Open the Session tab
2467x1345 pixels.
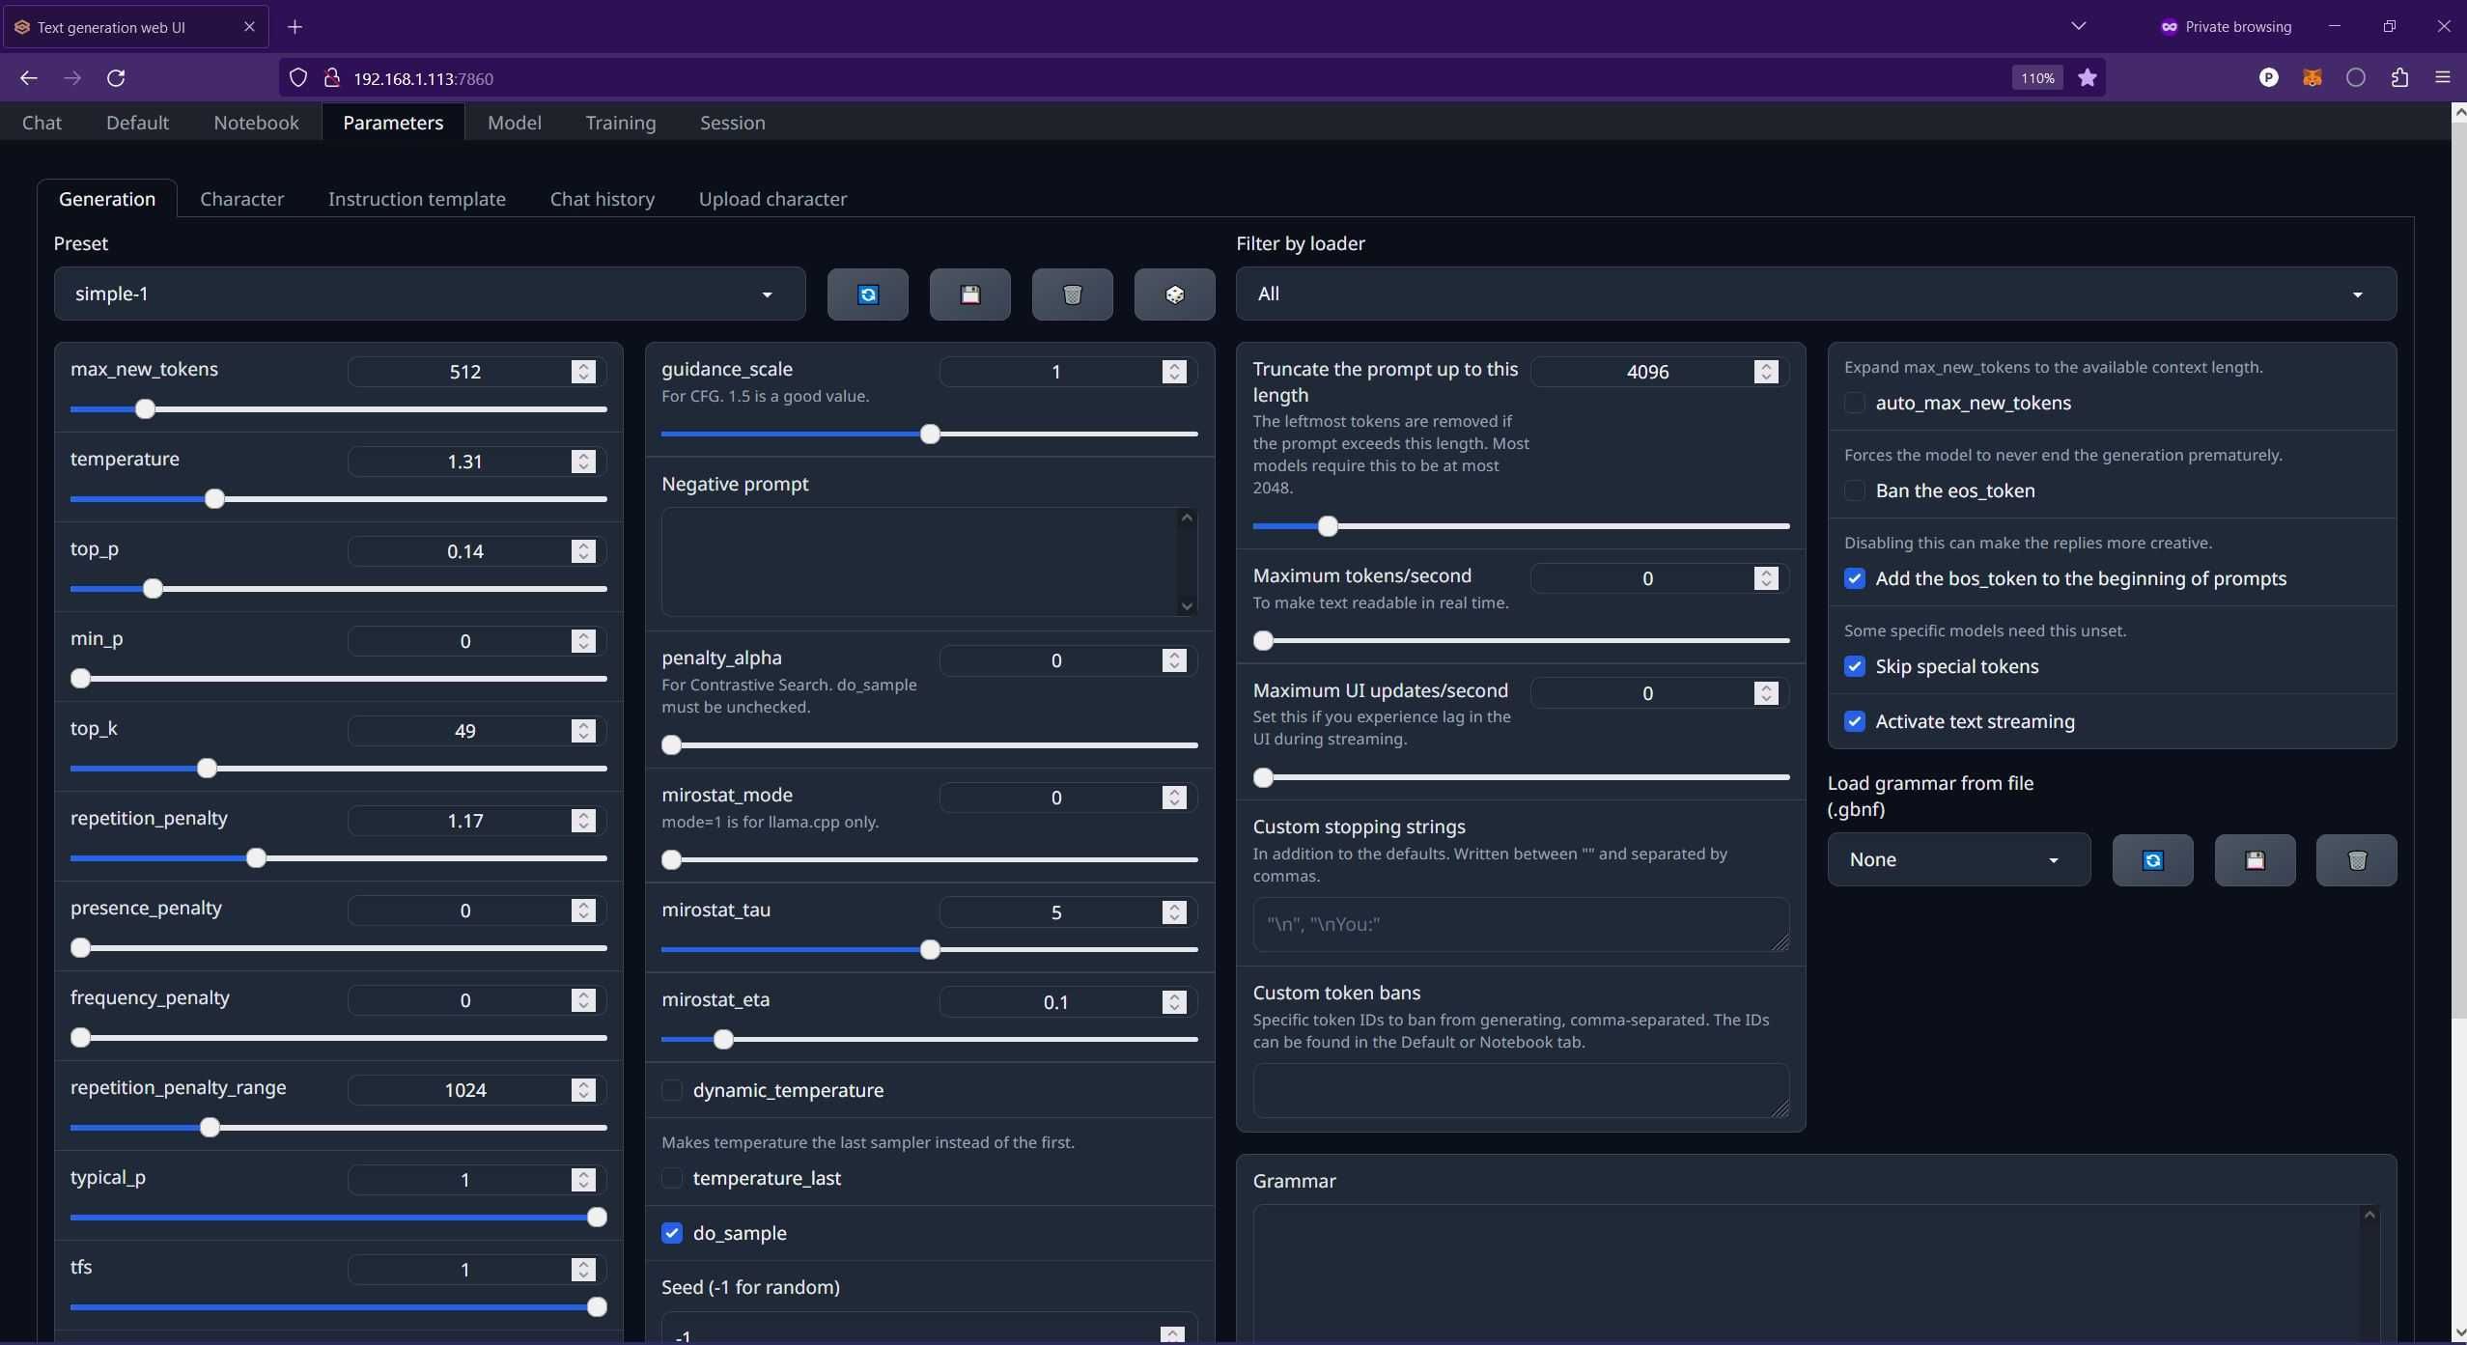733,123
